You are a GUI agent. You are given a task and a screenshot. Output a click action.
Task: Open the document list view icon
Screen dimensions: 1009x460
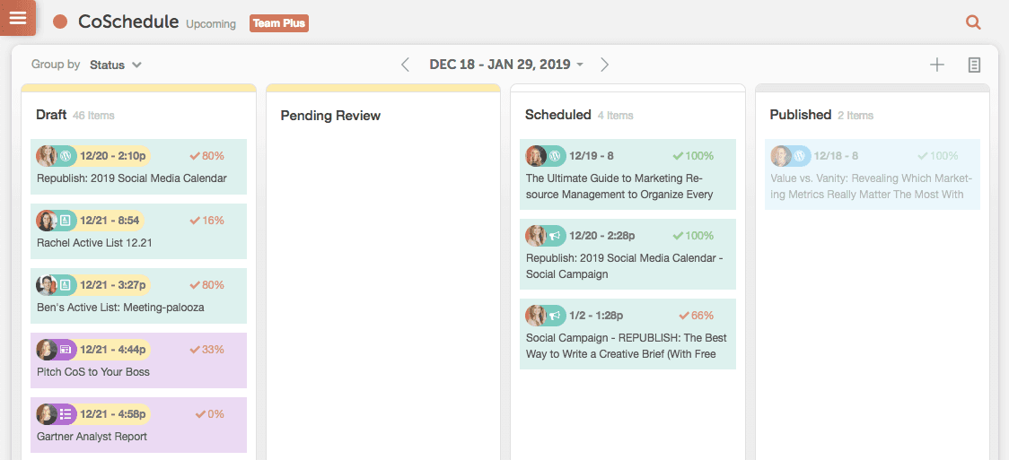coord(975,65)
